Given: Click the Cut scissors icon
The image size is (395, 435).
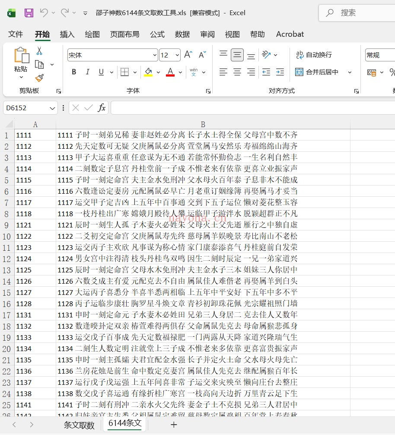Looking at the screenshot, I should [39, 51].
